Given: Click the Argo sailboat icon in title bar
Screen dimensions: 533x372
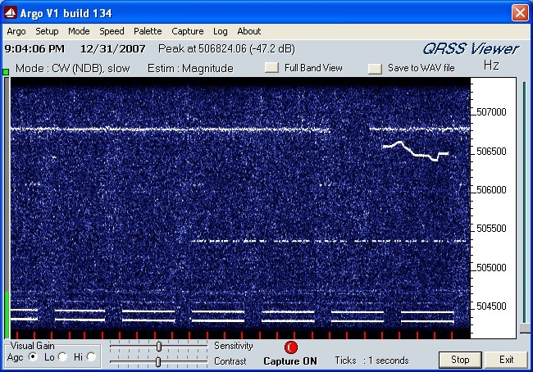Looking at the screenshot, I should point(10,13).
